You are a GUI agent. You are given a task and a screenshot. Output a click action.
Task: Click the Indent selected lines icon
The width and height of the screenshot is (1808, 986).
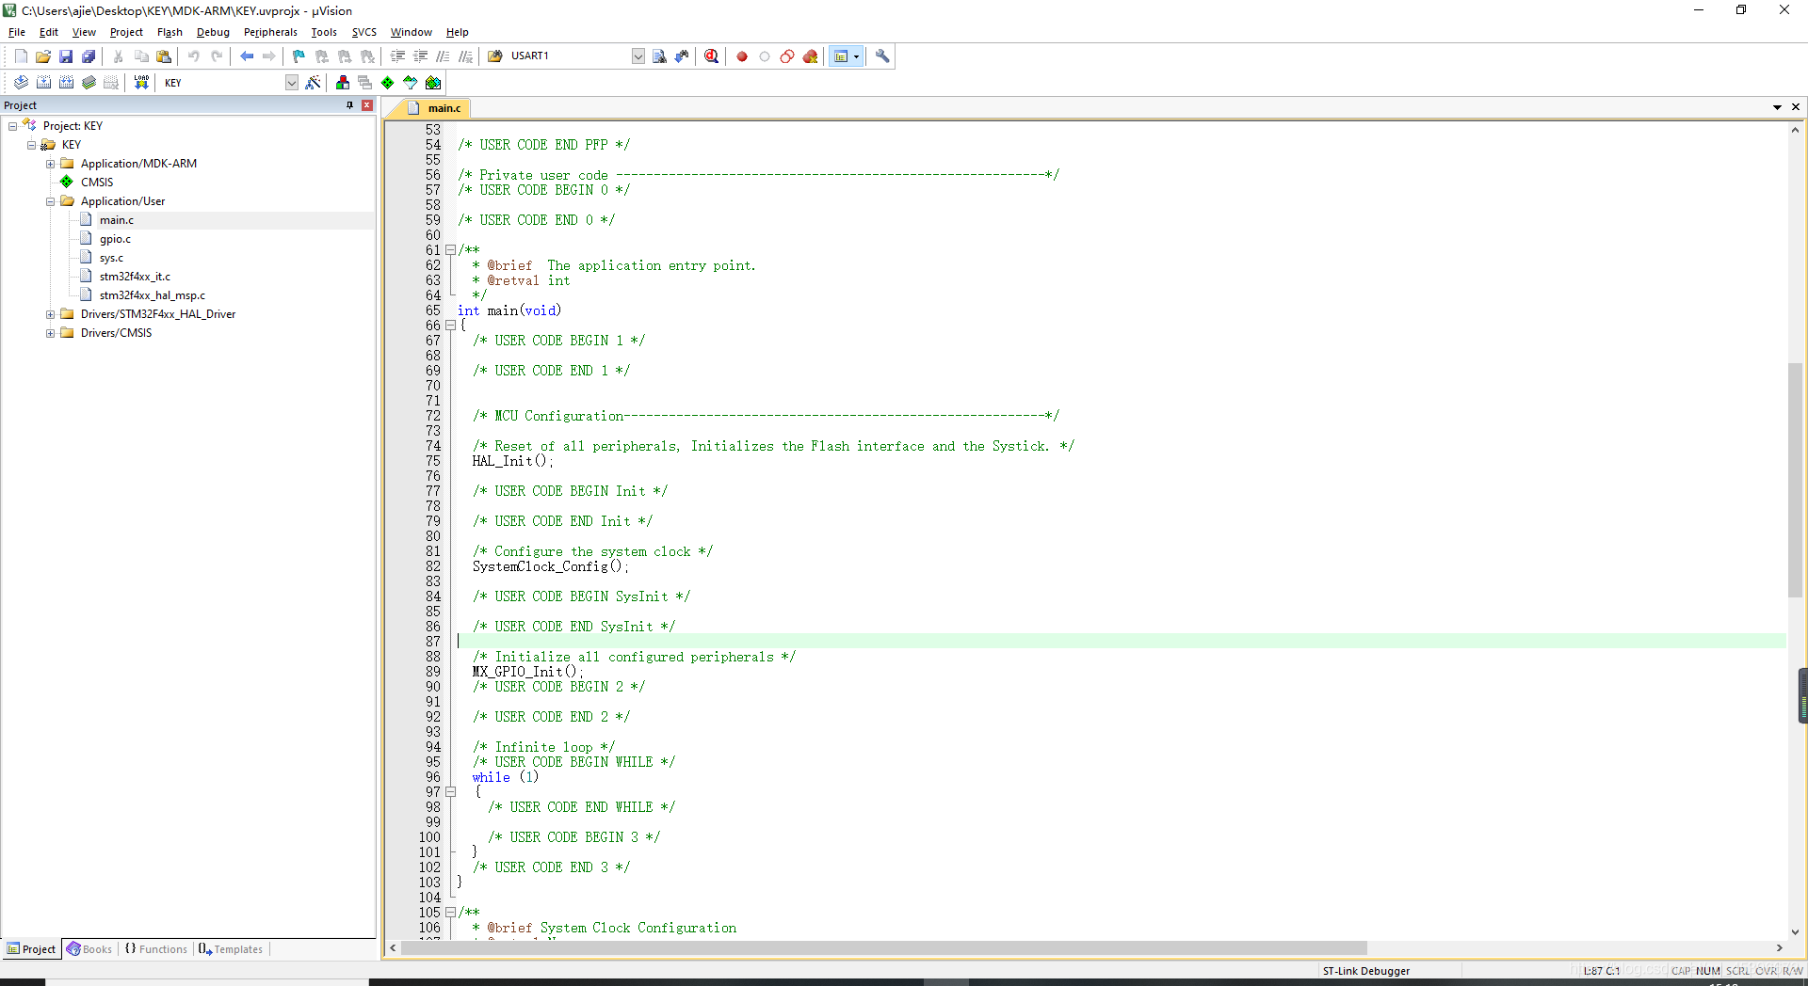point(397,56)
